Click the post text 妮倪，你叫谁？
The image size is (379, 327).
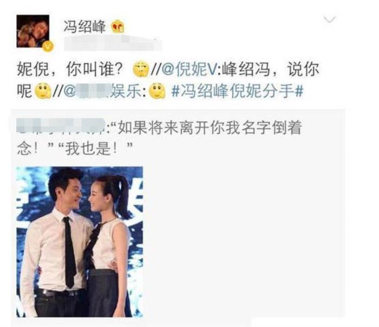tap(71, 69)
